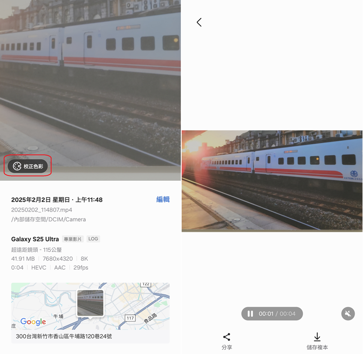The width and height of the screenshot is (363, 354).
Task: Unmute the video with the speaker icon
Action: coord(348,314)
